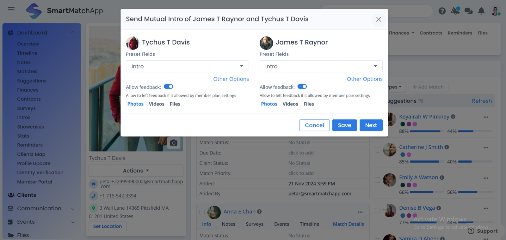Click info icon beside Catherine J Smith

(447, 147)
